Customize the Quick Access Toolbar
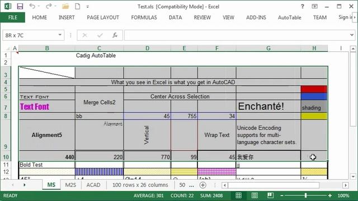The image size is (358, 201). tap(88, 7)
